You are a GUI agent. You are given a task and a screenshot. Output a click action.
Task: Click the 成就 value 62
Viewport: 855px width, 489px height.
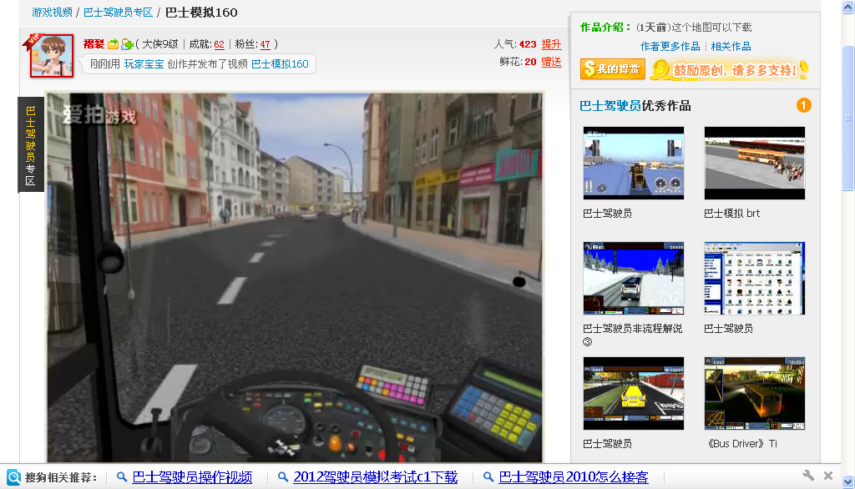click(x=220, y=44)
